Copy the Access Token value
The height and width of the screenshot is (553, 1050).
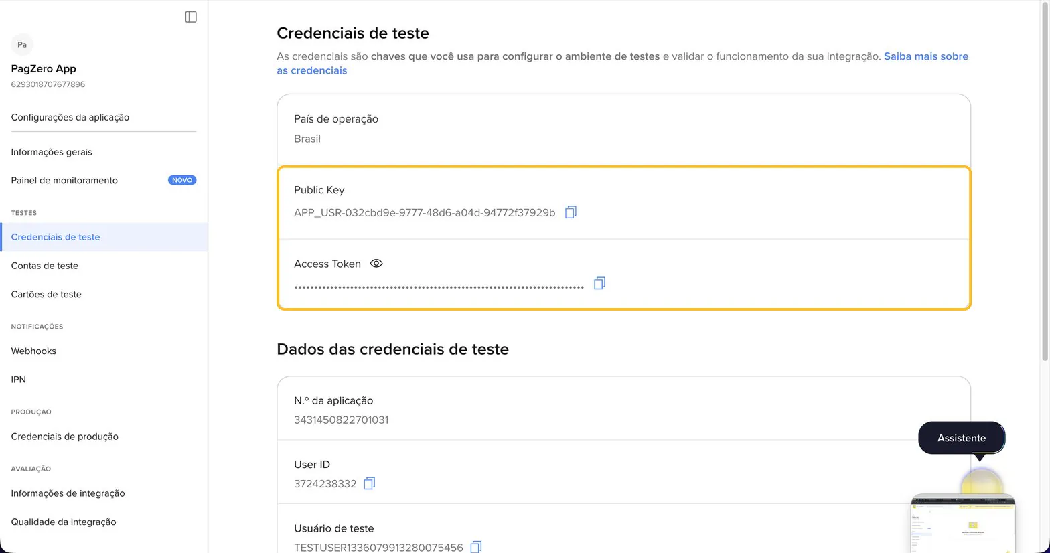tap(599, 283)
